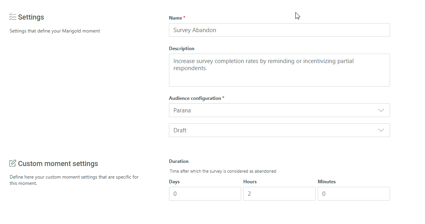
Task: Click the 'Settings' section heading text
Action: click(x=31, y=17)
